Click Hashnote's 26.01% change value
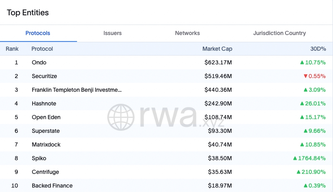The width and height of the screenshot is (333, 192). 313,103
